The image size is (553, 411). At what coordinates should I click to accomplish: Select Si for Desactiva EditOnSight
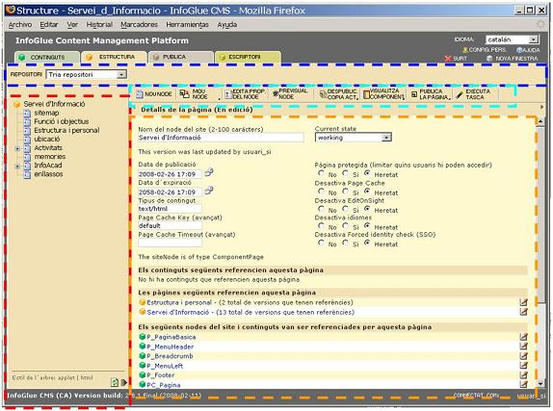pos(345,209)
